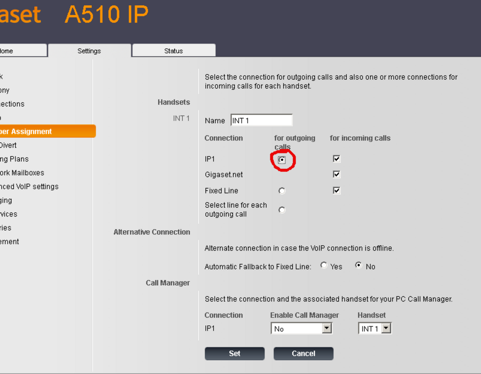Go to the Home tab
Image resolution: width=481 pixels, height=374 pixels.
coord(23,51)
